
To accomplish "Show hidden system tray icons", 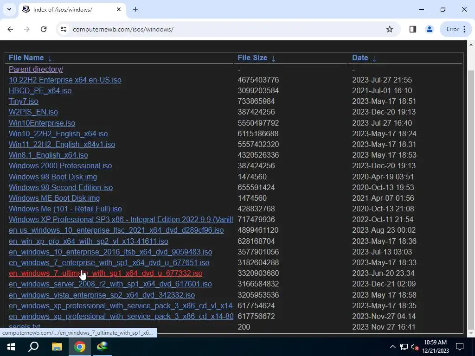I will (392, 347).
